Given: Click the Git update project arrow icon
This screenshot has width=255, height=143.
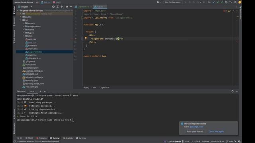Looking at the screenshot, I should point(214,2).
